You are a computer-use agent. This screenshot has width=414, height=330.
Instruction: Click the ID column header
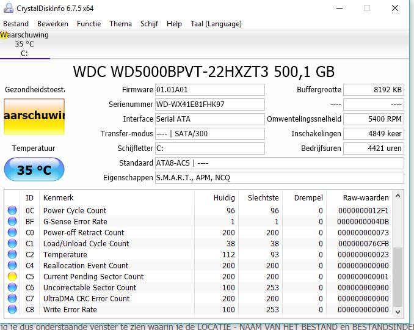29,197
